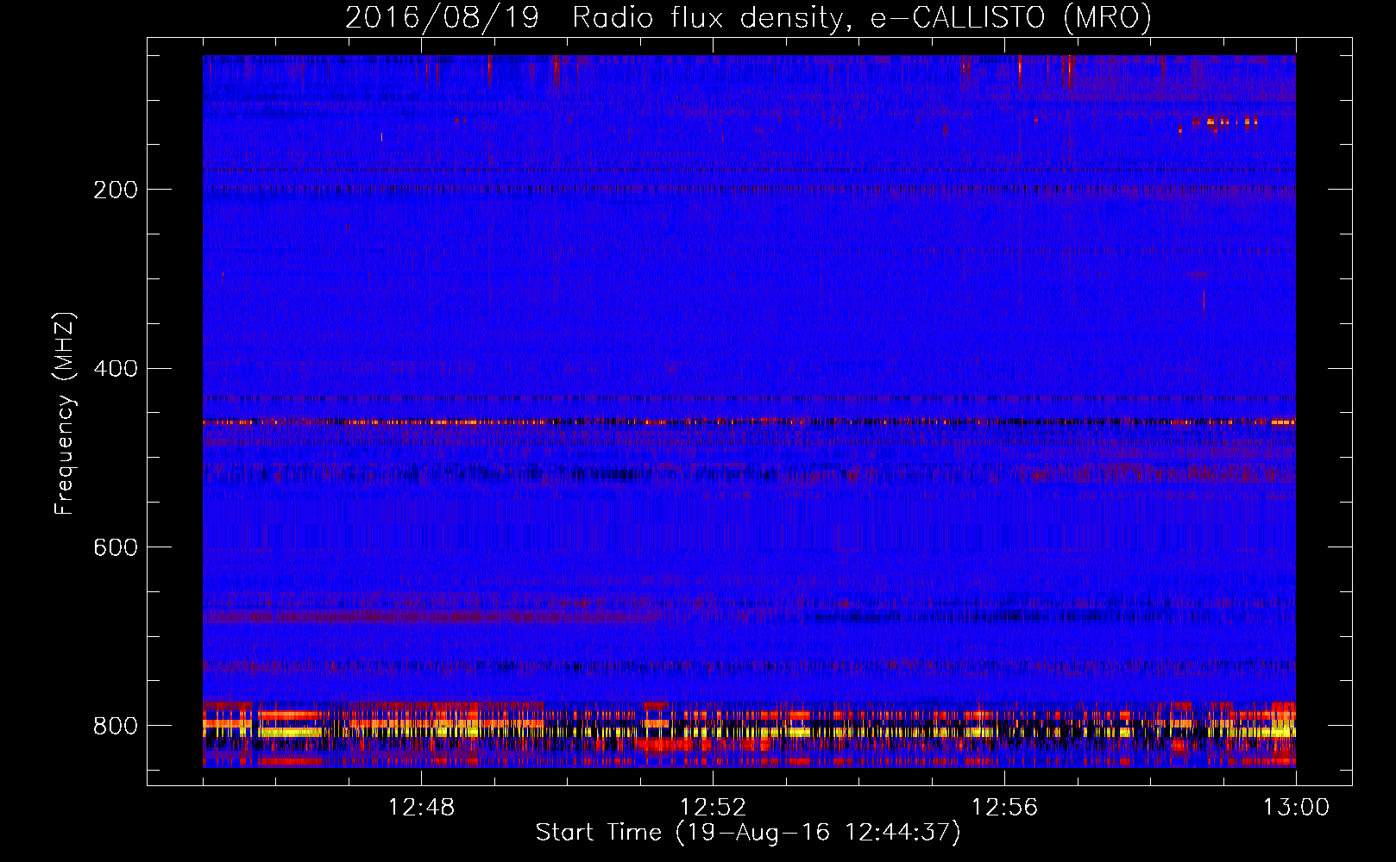
Task: Click the 12:52 time tick label
Action: 713,808
